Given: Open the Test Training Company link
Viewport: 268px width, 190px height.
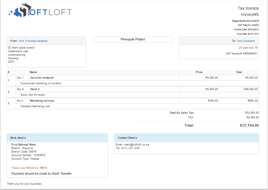Looking at the screenshot, I should click(x=33, y=41).
